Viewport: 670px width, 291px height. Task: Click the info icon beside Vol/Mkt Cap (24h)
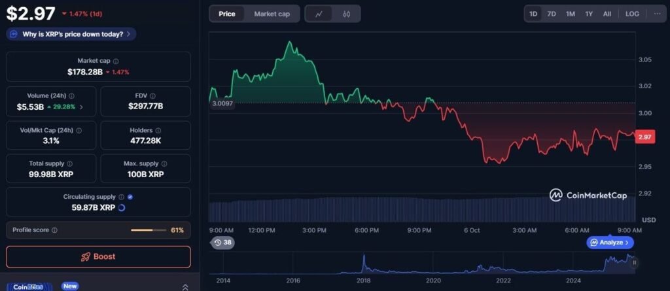(x=79, y=130)
